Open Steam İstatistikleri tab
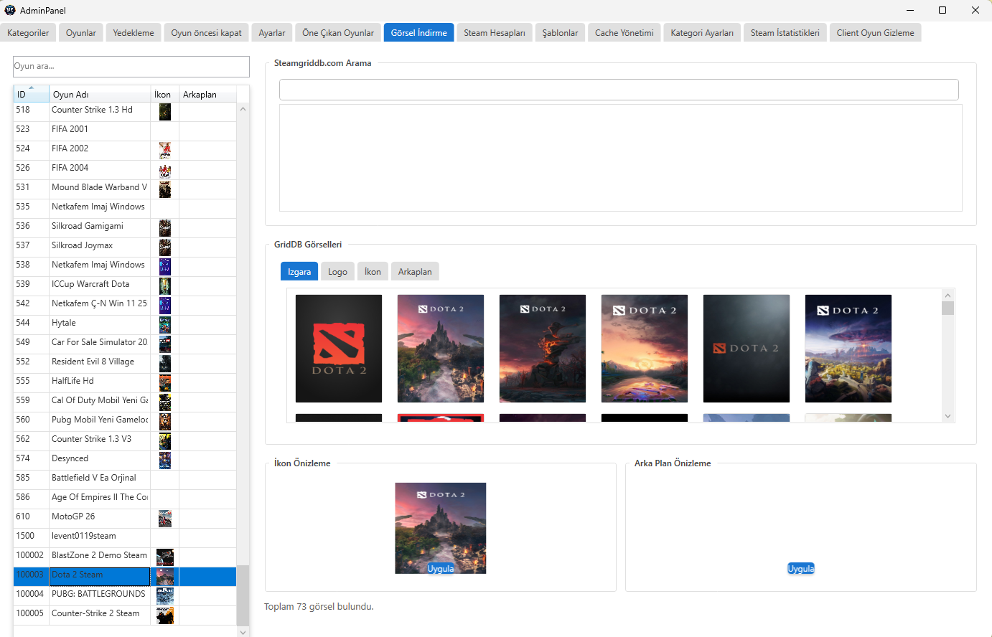992x637 pixels. (785, 33)
